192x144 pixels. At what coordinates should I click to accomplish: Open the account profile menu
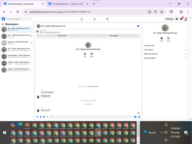coord(186,19)
